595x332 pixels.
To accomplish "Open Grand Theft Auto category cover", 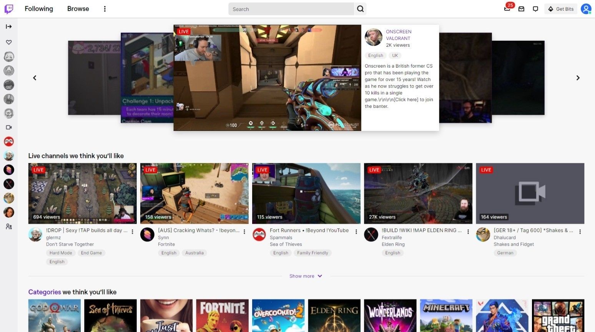I will point(558,315).
